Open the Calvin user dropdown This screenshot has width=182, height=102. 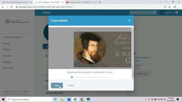167,12
